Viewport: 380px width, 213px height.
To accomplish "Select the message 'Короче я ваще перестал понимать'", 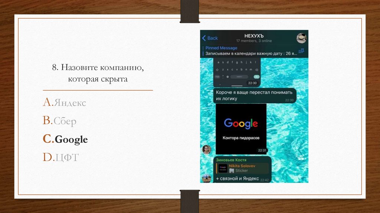I will tap(255, 95).
